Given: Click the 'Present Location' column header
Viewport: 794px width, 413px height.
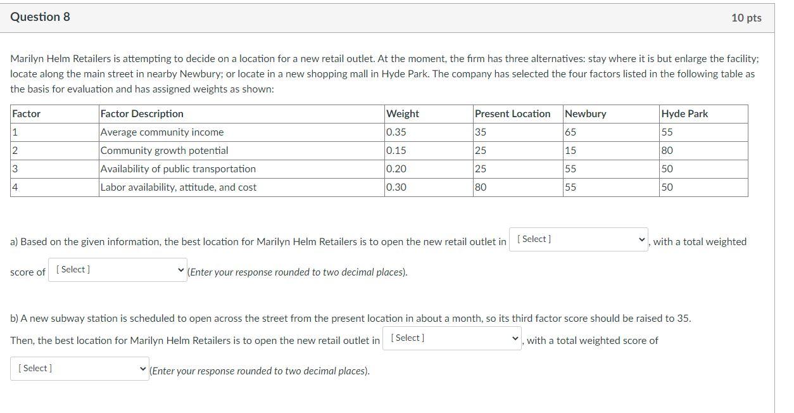Looking at the screenshot, I should (x=512, y=113).
